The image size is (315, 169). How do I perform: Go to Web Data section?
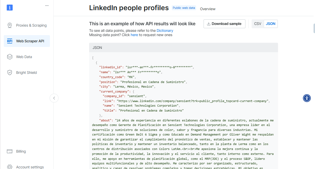27,57
